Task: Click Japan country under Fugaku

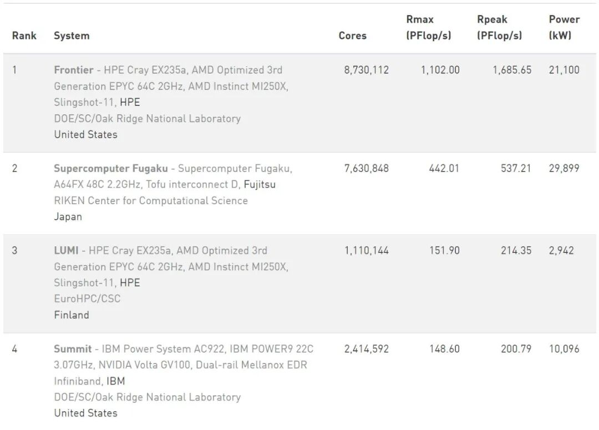Action: tap(68, 216)
